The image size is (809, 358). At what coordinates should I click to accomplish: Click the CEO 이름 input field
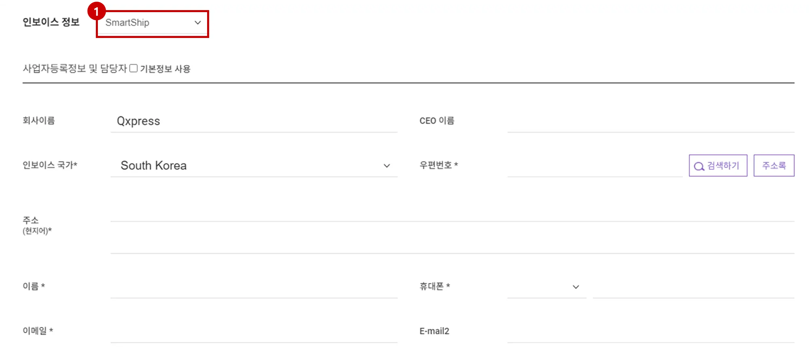click(650, 121)
